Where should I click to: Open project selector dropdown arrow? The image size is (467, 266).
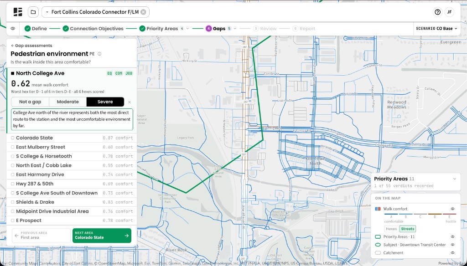click(x=47, y=12)
